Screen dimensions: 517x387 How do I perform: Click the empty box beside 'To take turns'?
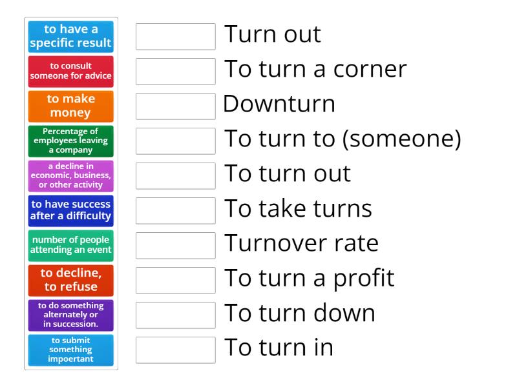pyautogui.click(x=175, y=211)
